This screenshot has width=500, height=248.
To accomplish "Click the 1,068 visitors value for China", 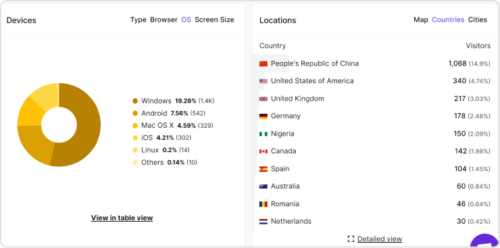I will 457,64.
